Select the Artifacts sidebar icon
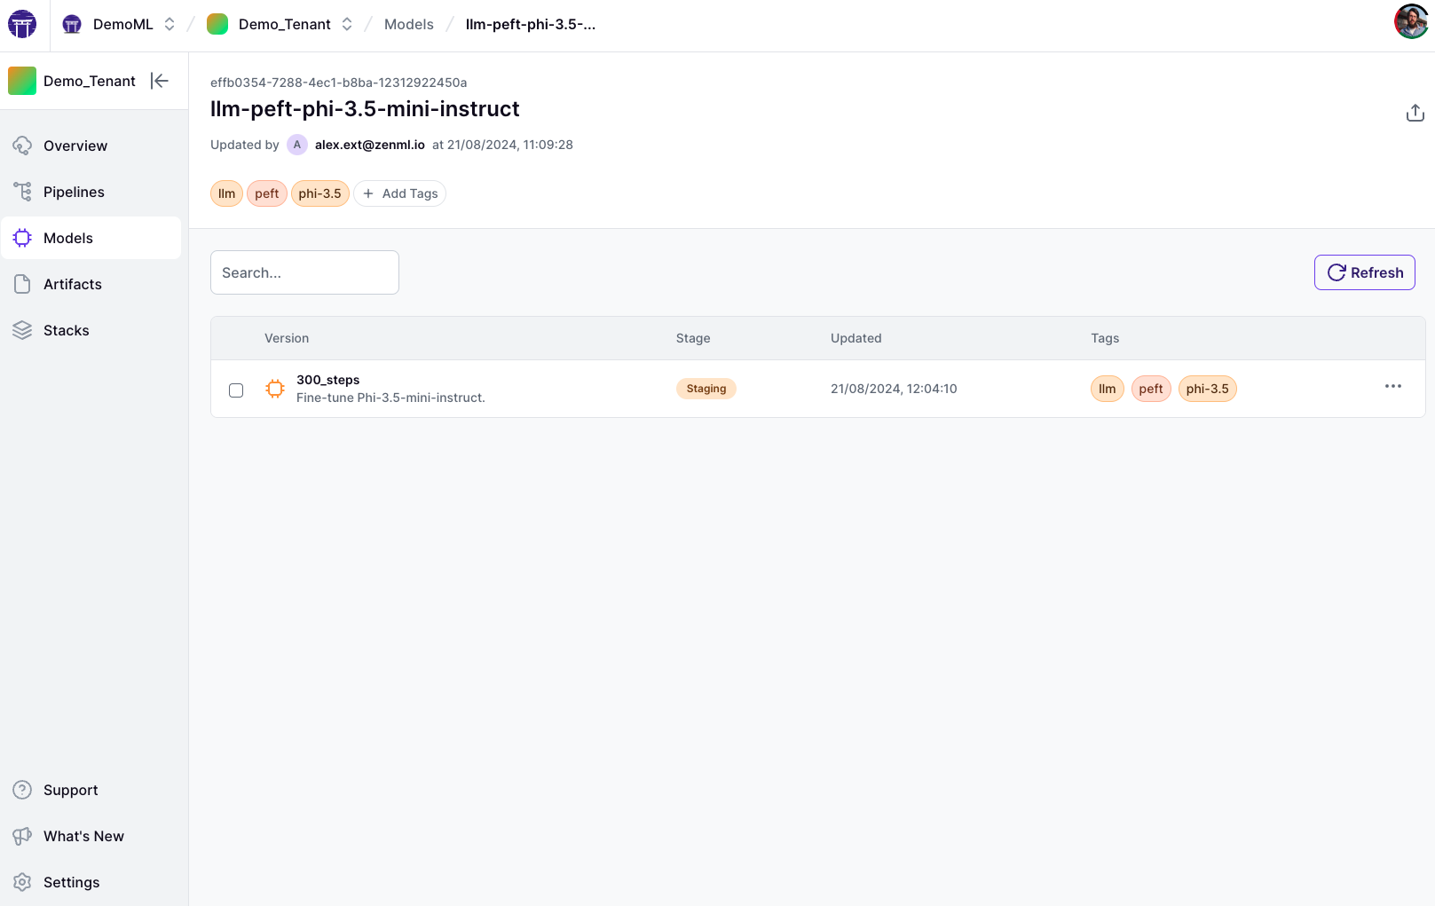Viewport: 1435px width, 906px height. tap(22, 284)
